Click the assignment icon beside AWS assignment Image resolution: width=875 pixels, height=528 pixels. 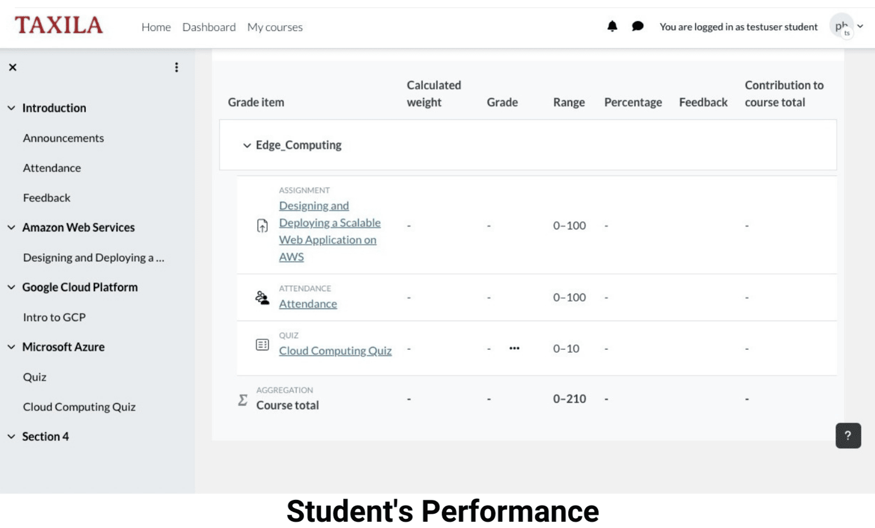[262, 226]
